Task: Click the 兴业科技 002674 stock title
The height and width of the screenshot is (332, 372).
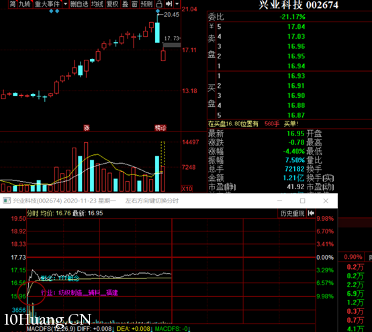Action: point(298,5)
